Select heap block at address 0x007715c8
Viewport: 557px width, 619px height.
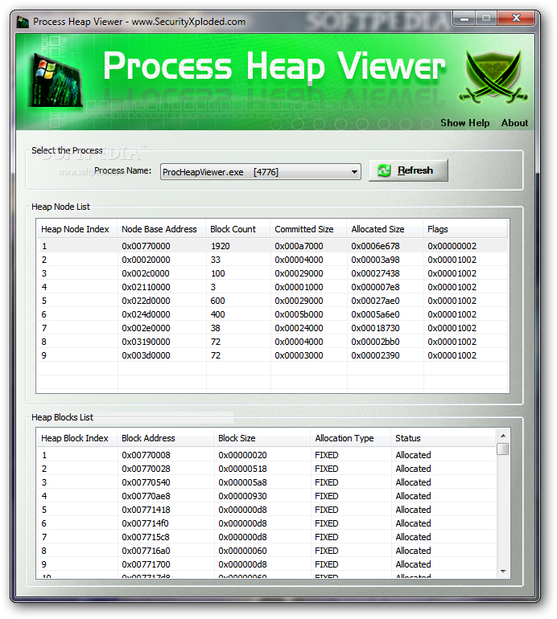point(266,537)
